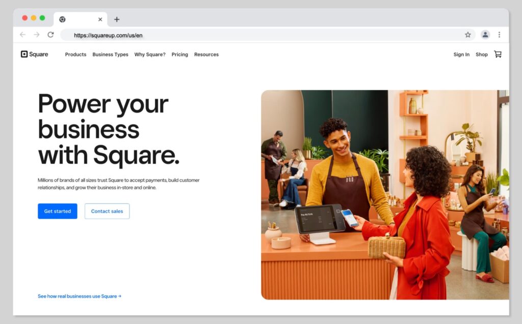Close the current browser tab
The width and height of the screenshot is (522, 324).
pos(100,19)
